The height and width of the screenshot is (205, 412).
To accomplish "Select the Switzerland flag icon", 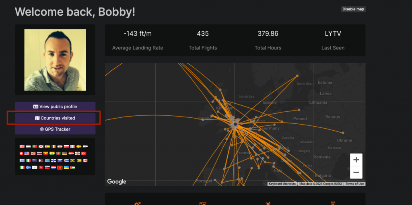I will click(21, 154).
